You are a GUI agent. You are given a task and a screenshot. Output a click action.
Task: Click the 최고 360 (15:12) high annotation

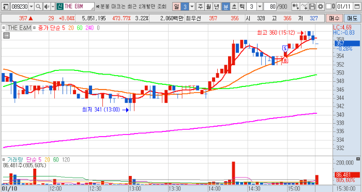pos(276,33)
